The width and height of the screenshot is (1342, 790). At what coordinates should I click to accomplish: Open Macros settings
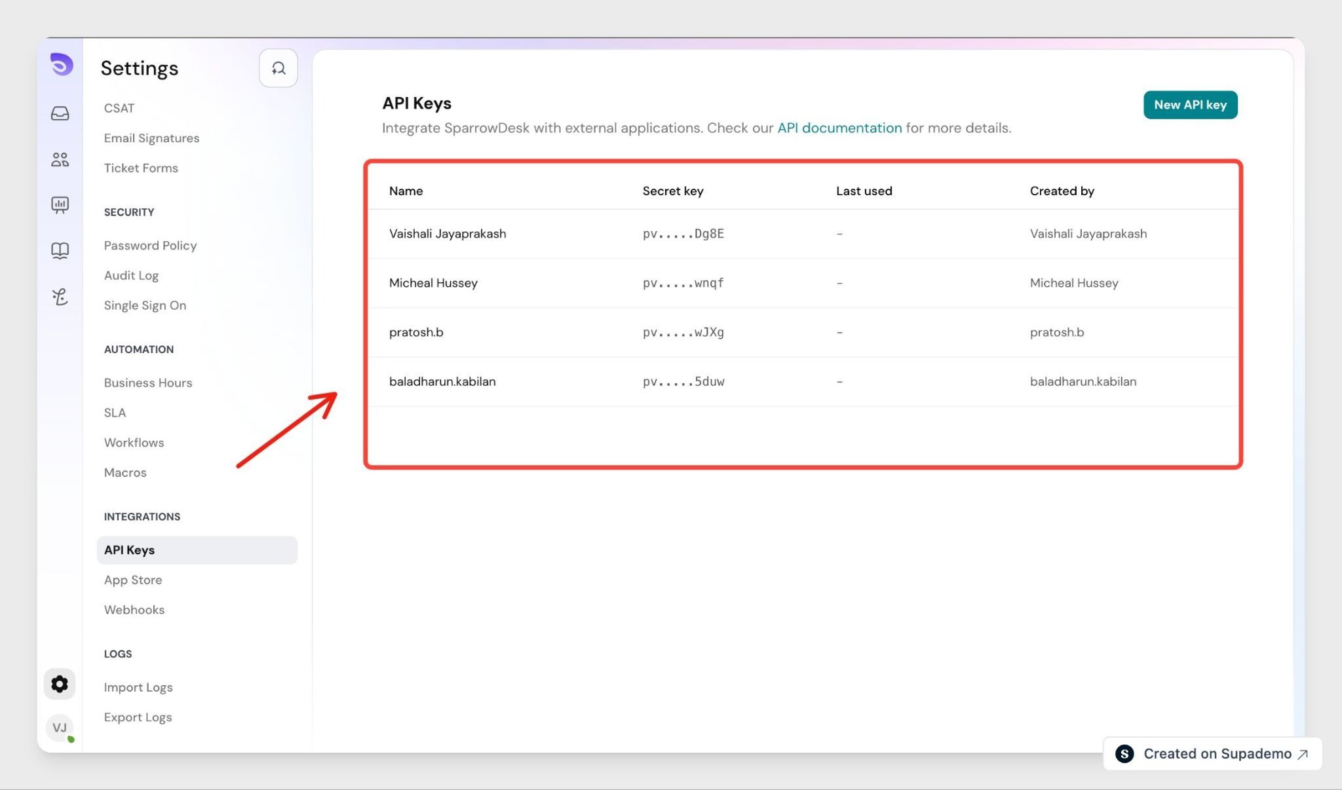coord(125,473)
